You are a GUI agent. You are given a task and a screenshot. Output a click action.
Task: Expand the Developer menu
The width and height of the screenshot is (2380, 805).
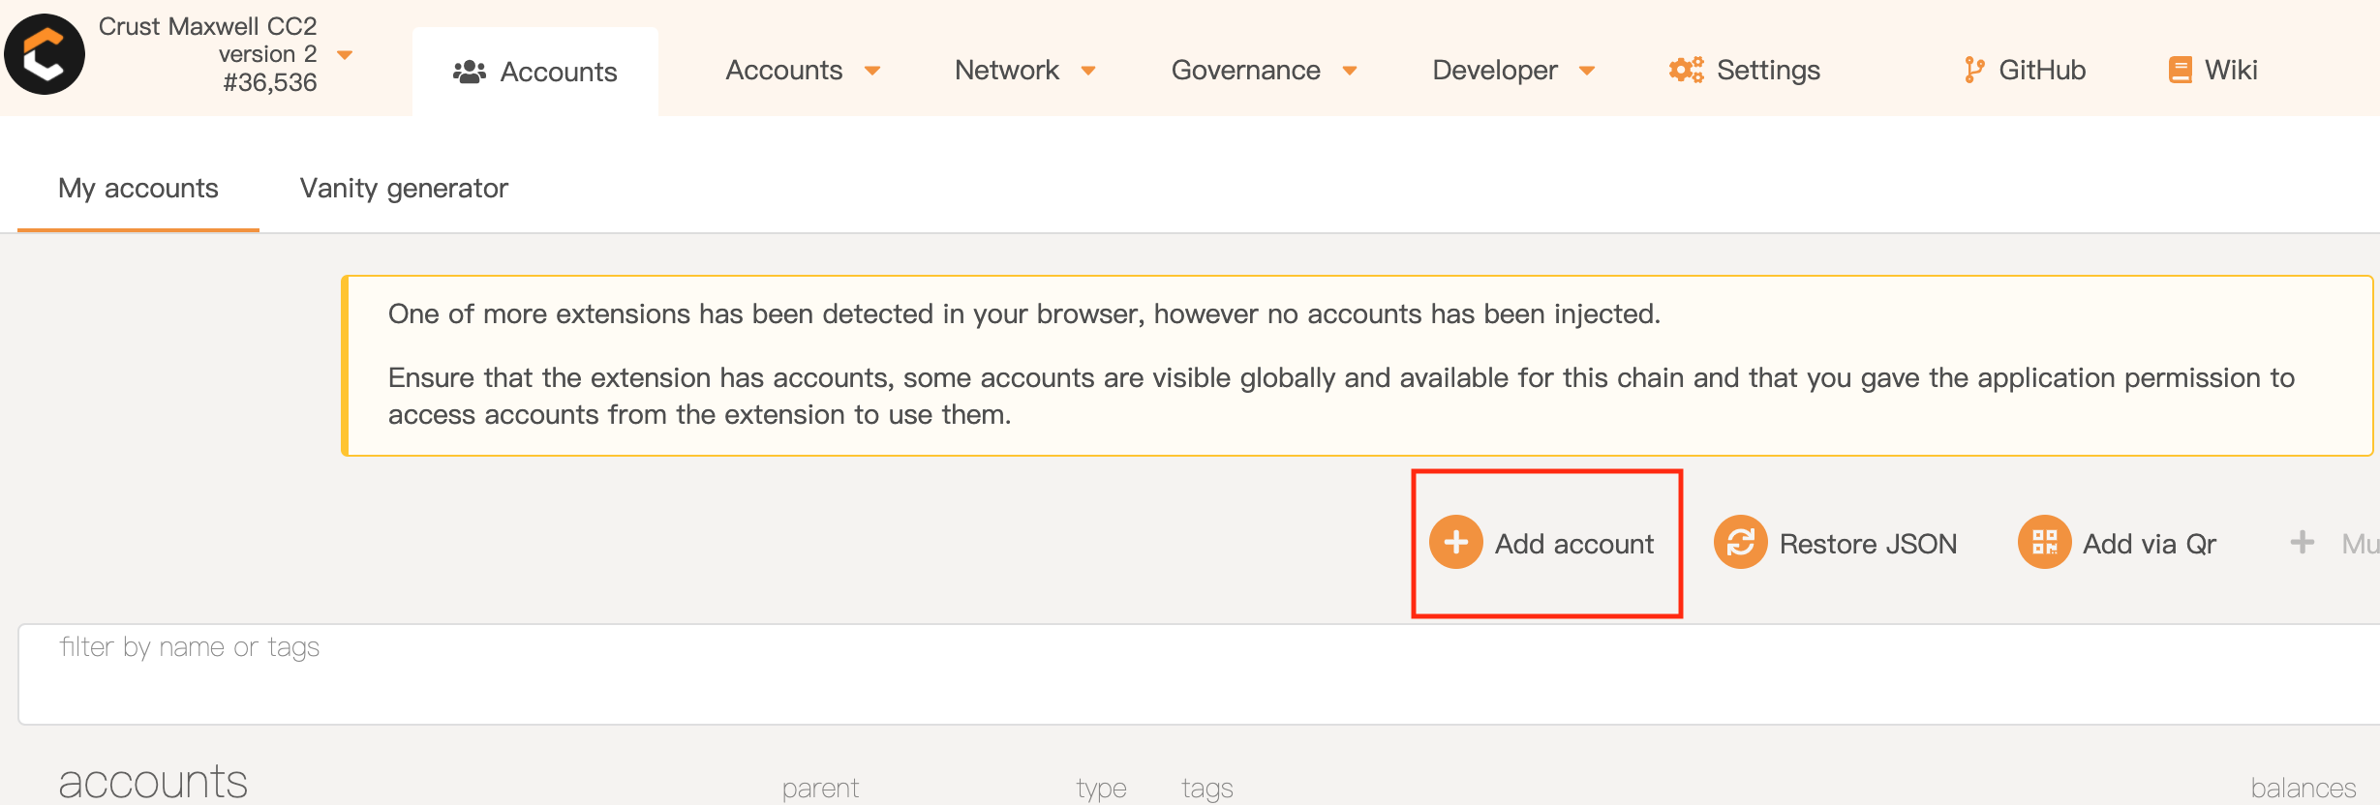coord(1586,70)
